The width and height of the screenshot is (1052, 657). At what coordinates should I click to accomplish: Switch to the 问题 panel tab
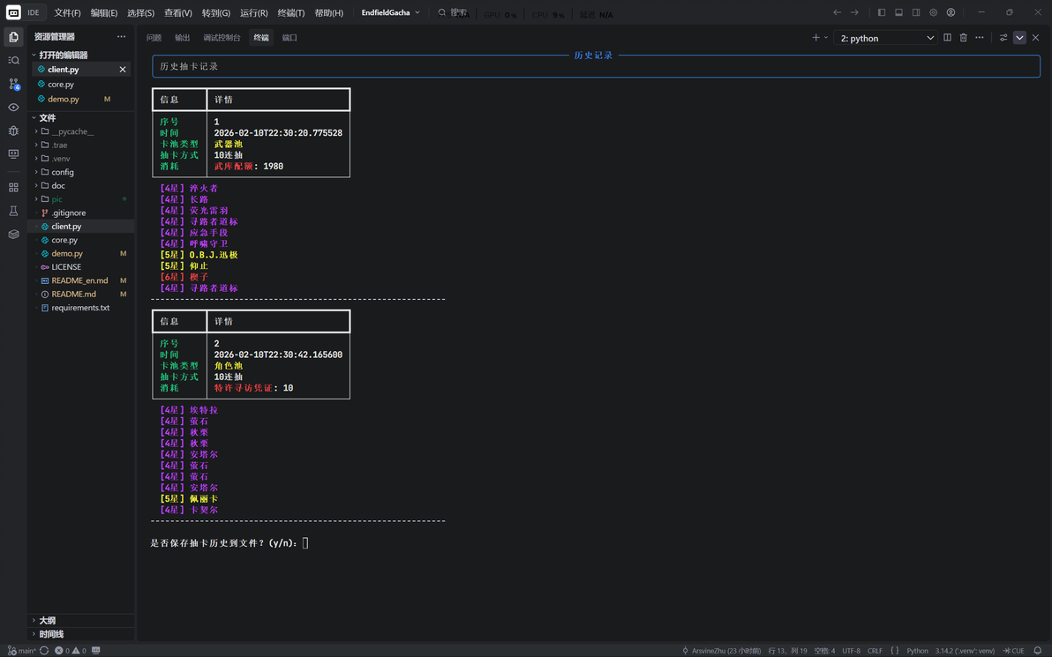point(154,38)
